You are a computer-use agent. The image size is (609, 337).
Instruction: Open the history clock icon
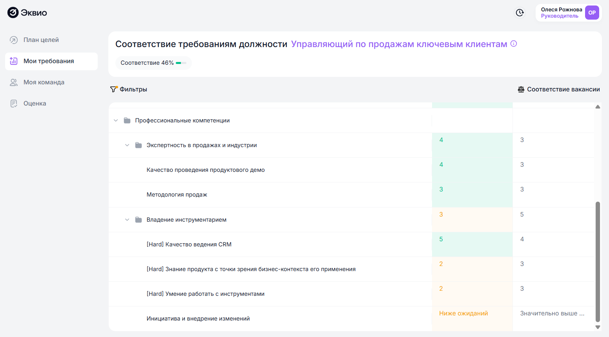(520, 13)
